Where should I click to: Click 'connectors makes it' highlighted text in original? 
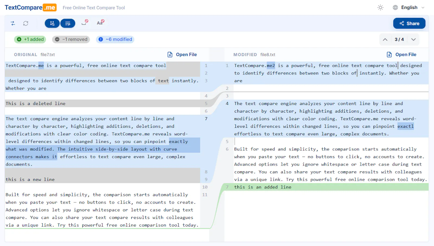(31, 157)
